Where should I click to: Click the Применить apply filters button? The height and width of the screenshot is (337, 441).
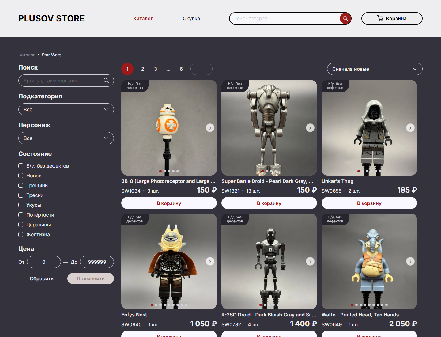point(91,278)
